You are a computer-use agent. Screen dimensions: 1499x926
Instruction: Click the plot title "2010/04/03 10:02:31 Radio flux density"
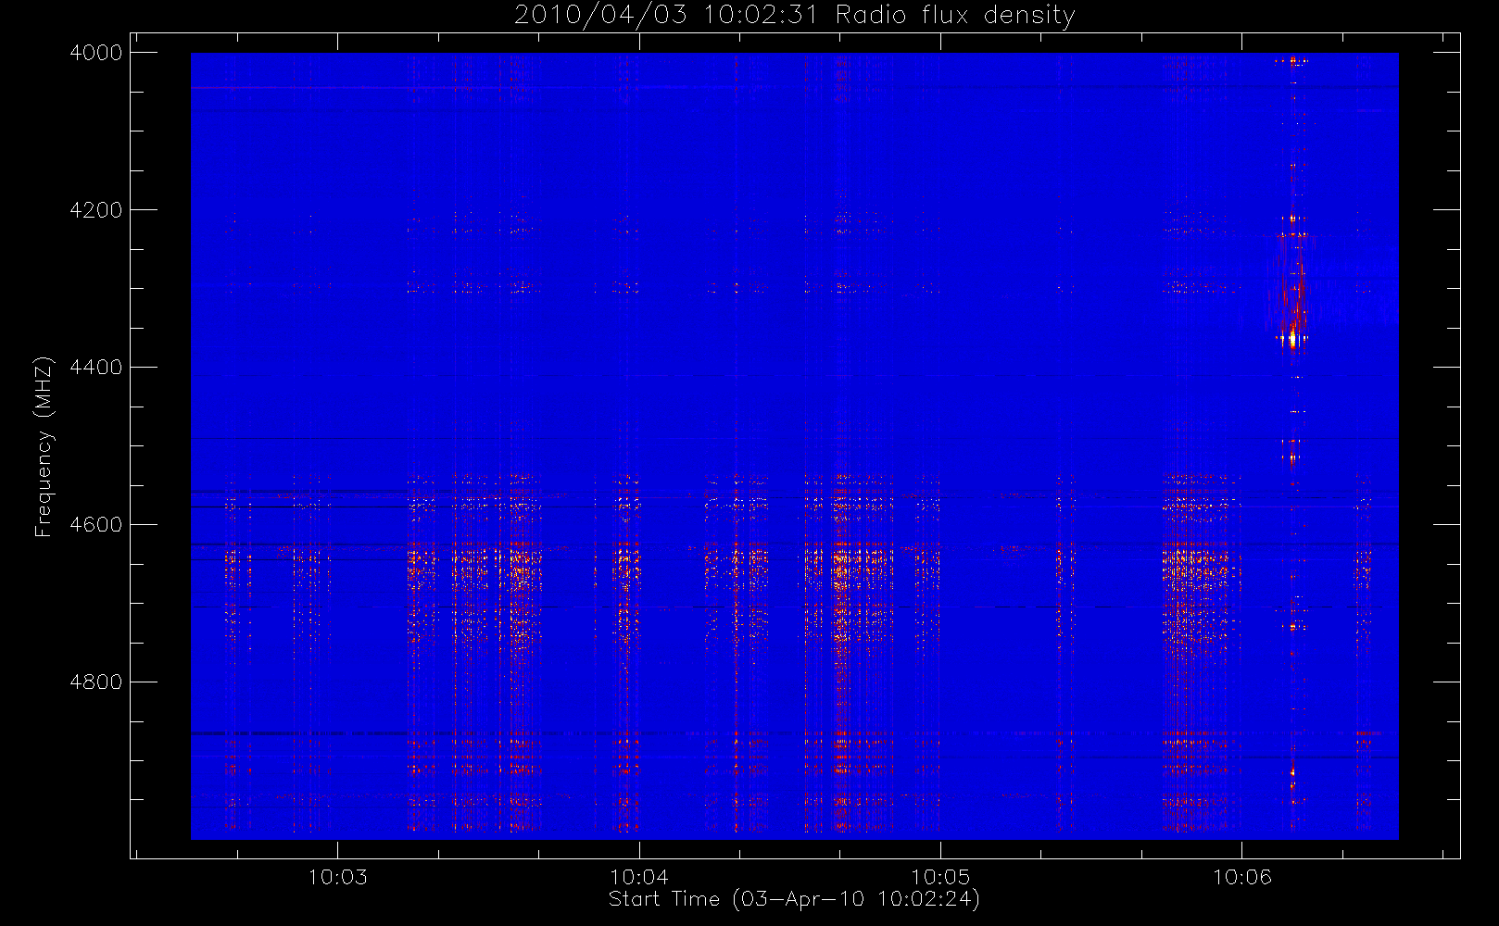794,16
